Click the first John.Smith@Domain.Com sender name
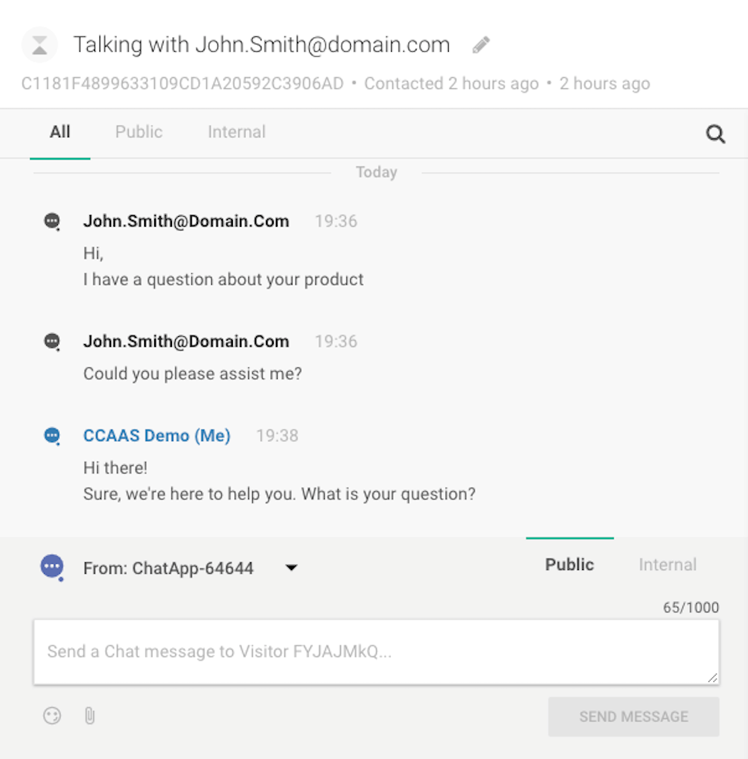Screen dimensions: 748x759 186,221
